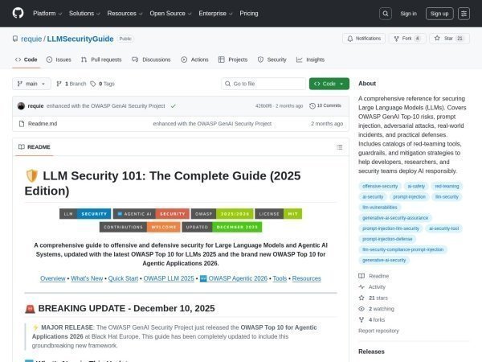Click the Report repository link

coord(378,331)
